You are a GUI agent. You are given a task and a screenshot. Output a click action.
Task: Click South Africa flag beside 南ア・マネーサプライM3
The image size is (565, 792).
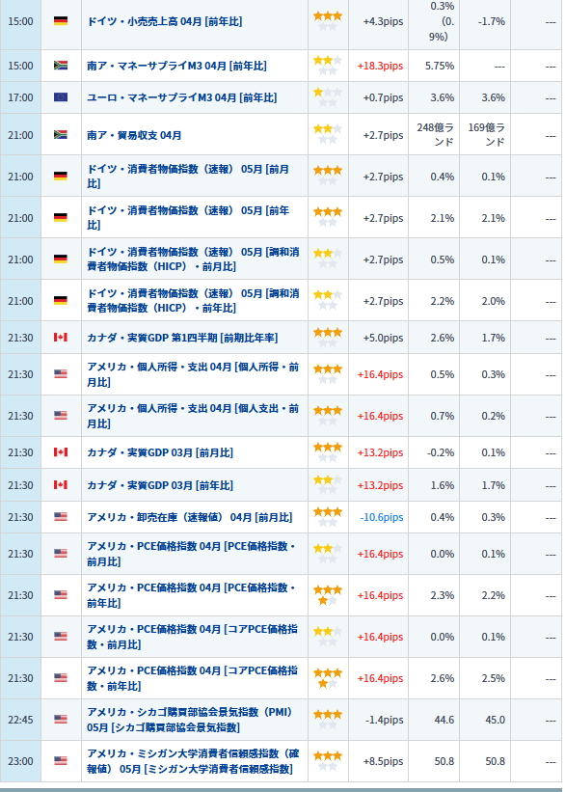[x=61, y=66]
